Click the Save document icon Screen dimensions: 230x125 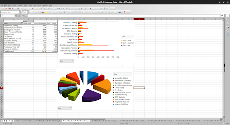[x=10, y=9]
